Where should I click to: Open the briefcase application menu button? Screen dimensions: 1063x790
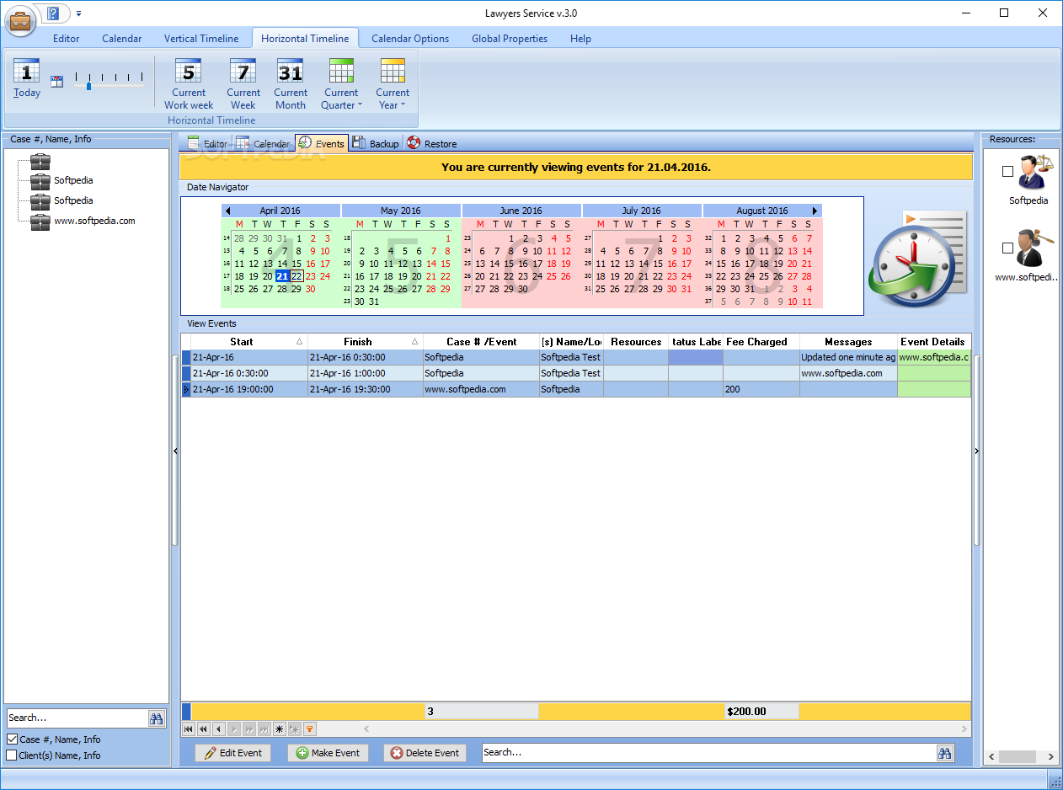tap(20, 20)
